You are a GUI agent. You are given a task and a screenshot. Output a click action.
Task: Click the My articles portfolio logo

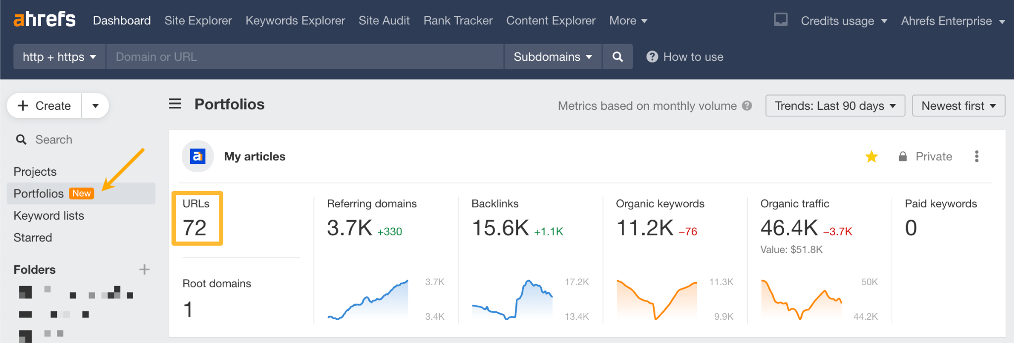point(198,156)
